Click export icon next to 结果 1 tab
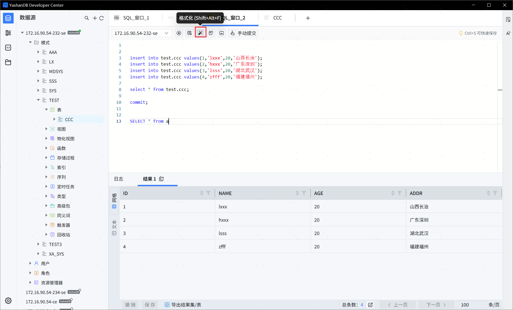513x310 pixels. [x=161, y=179]
